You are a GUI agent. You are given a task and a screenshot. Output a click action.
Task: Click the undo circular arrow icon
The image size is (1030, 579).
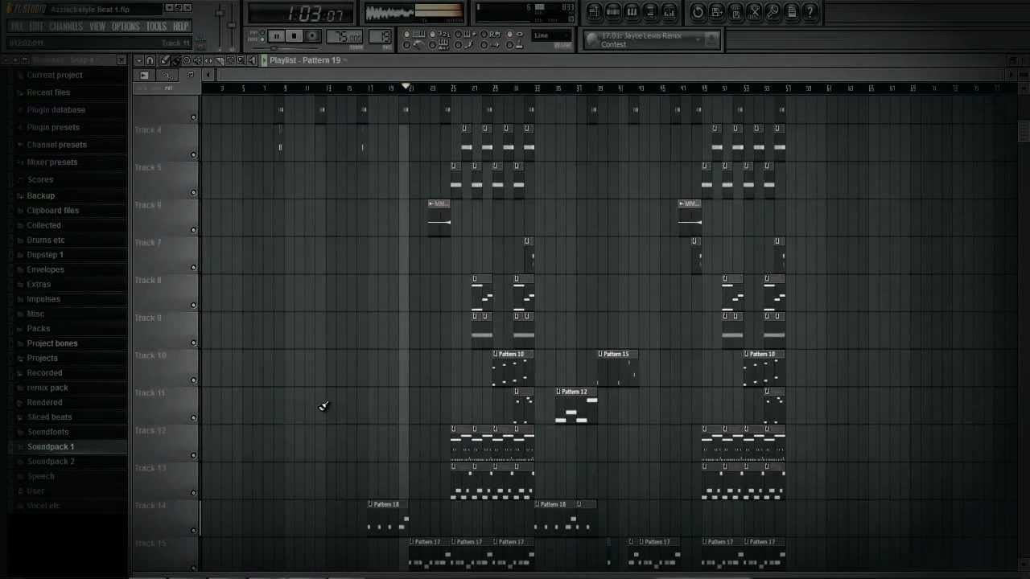point(698,11)
